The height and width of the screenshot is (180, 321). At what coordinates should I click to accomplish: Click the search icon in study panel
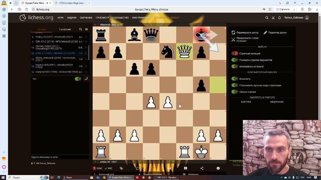point(80,29)
